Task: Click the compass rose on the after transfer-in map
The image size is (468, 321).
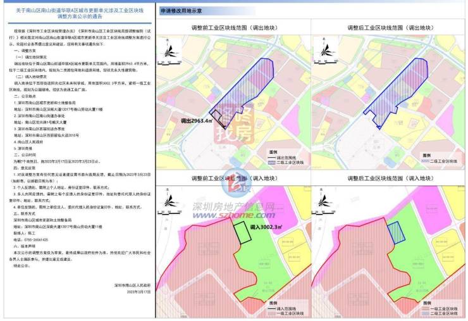Action: (x=324, y=200)
